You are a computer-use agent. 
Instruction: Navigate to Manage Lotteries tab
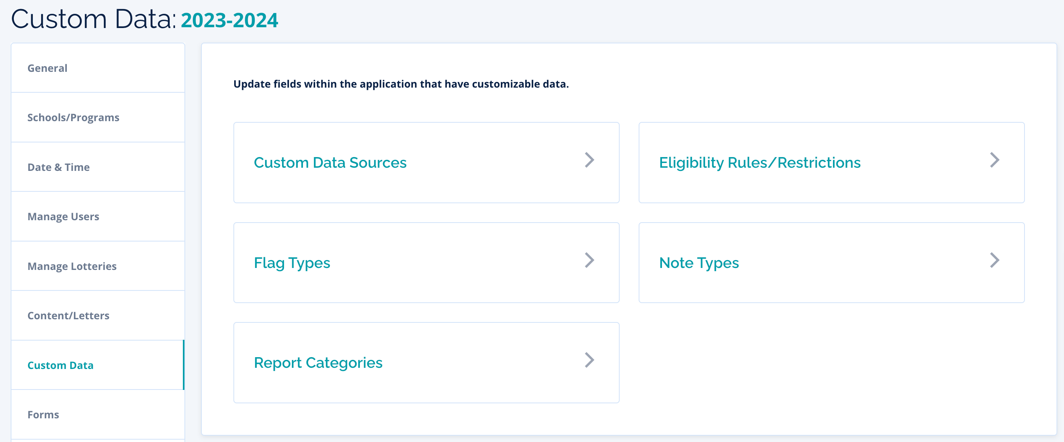tap(72, 266)
